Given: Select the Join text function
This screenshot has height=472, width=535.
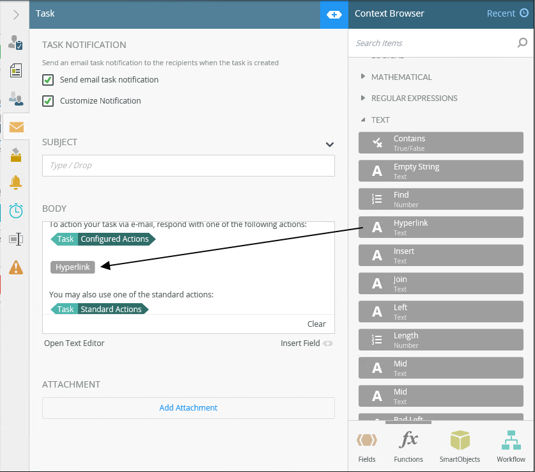Looking at the screenshot, I should coord(441,283).
